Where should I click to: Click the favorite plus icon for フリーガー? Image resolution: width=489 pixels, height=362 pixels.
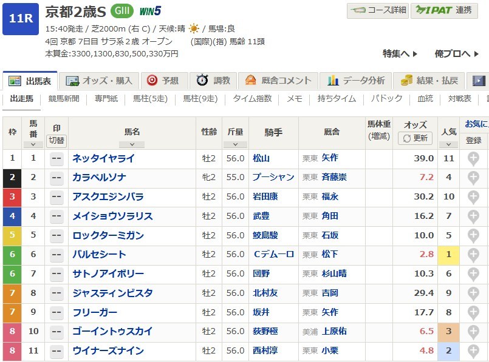coord(473,313)
